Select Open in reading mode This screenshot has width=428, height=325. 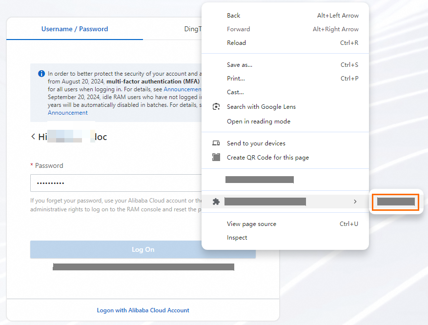point(285,122)
